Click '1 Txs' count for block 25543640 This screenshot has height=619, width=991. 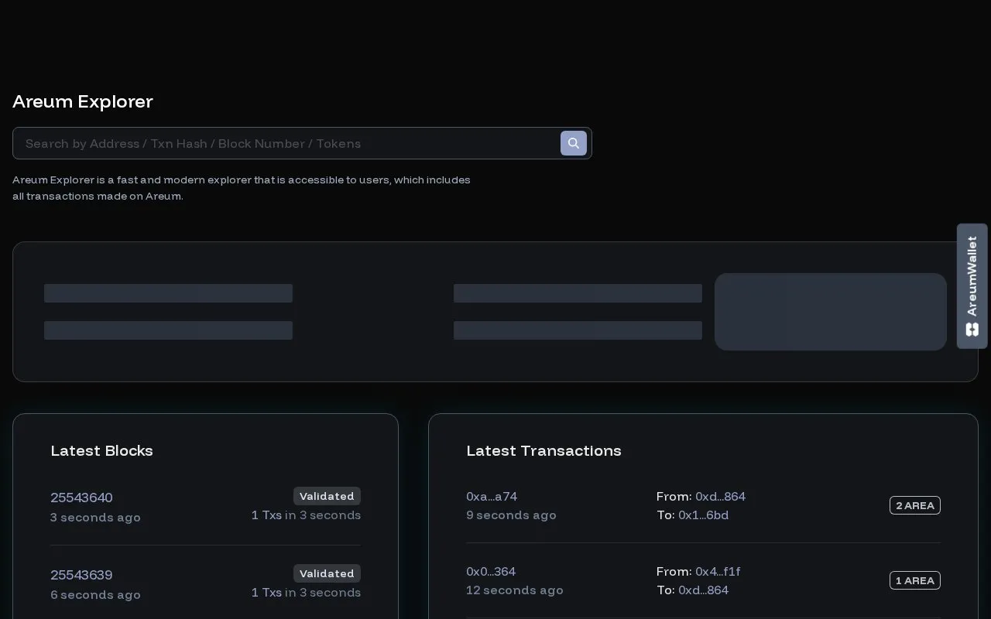pyautogui.click(x=266, y=515)
